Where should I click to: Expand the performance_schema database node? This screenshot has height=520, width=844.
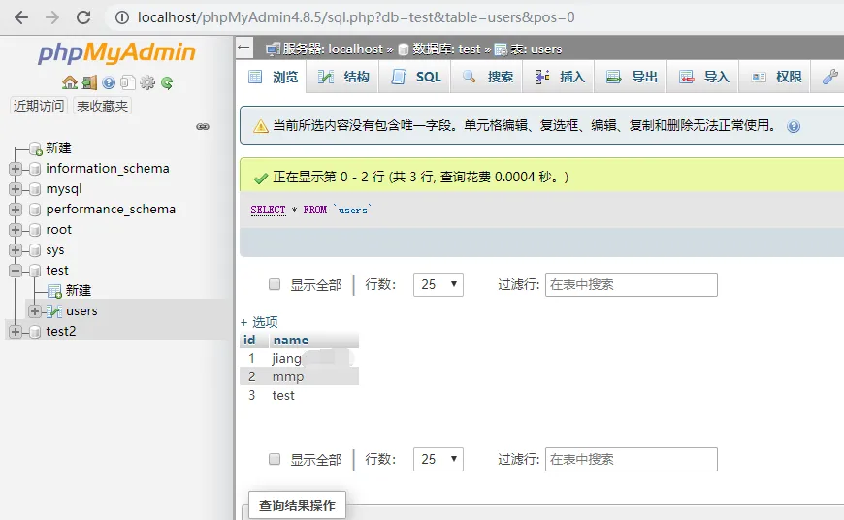click(x=16, y=210)
